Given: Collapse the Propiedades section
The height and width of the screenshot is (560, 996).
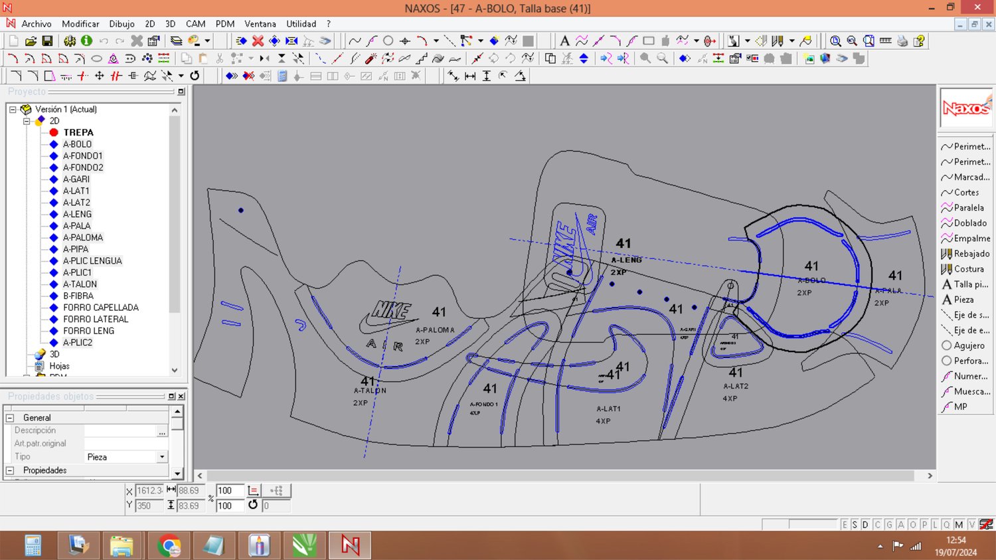Looking at the screenshot, I should click(x=10, y=470).
